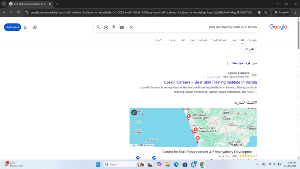Open Task View on the taskbar
The image size is (300, 169).
[x=150, y=164]
